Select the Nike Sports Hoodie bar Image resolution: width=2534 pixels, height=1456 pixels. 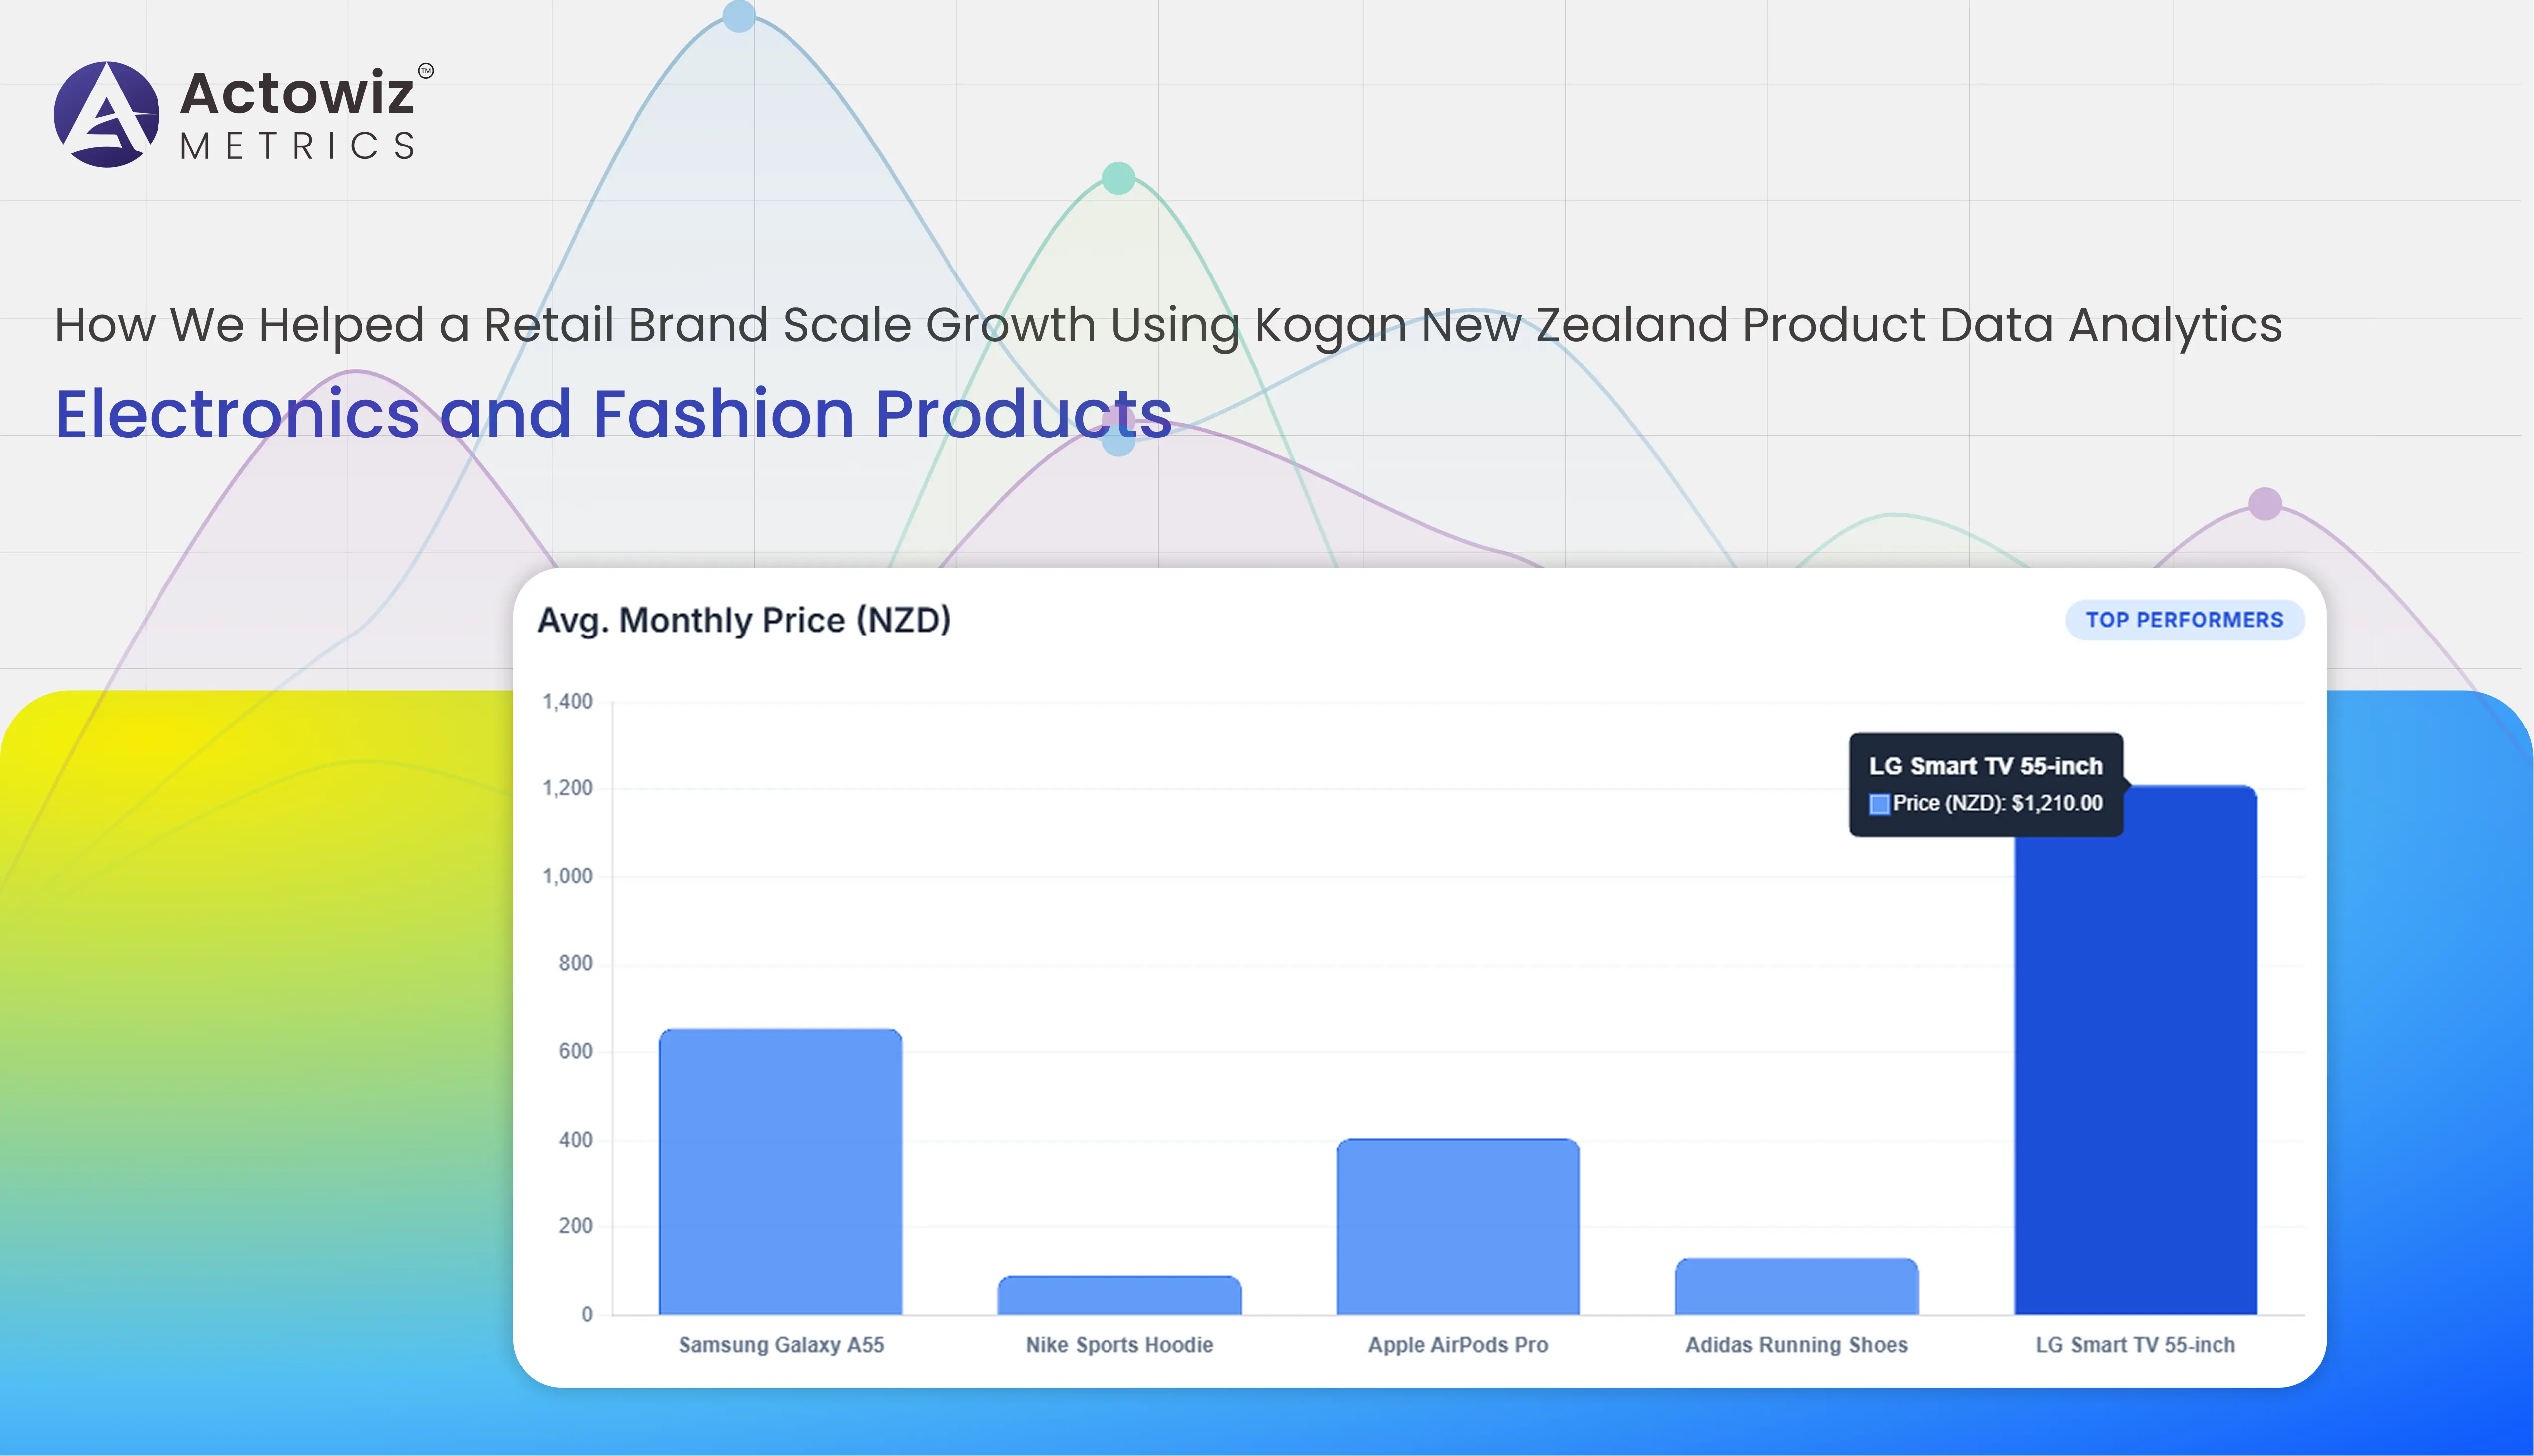click(x=1119, y=1295)
